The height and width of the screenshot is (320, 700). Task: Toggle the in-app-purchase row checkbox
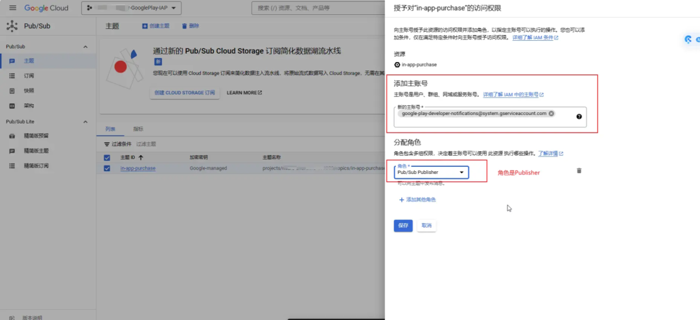[107, 168]
